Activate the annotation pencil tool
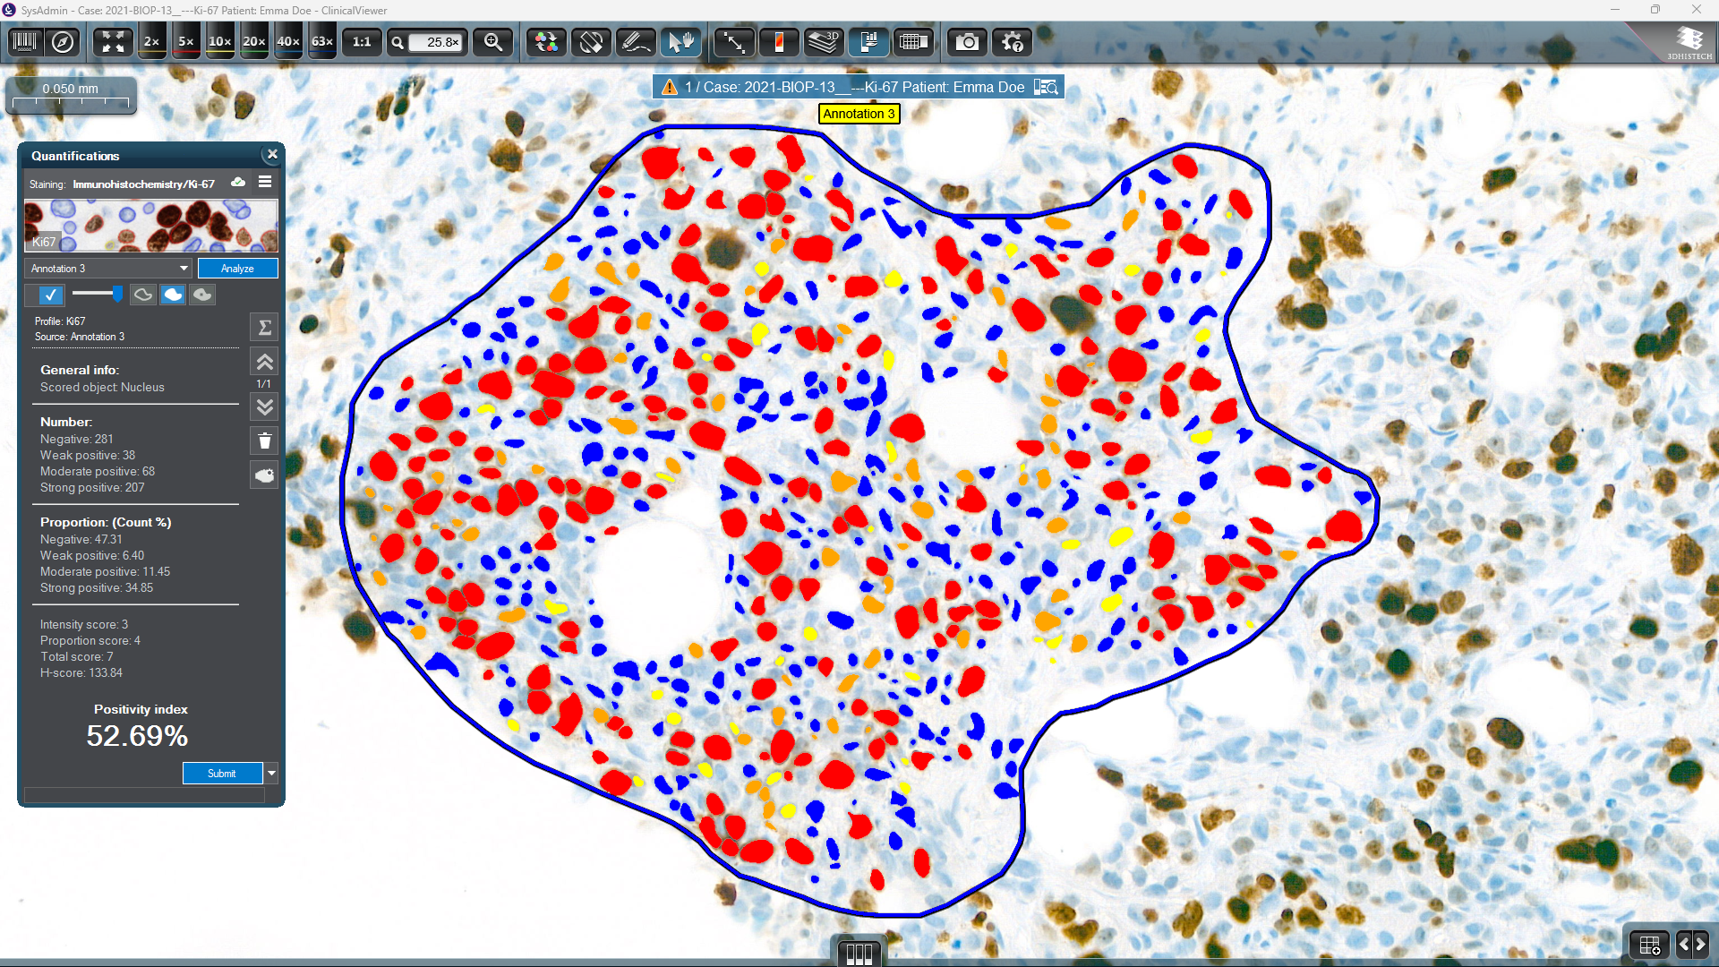Image resolution: width=1719 pixels, height=967 pixels. point(635,41)
